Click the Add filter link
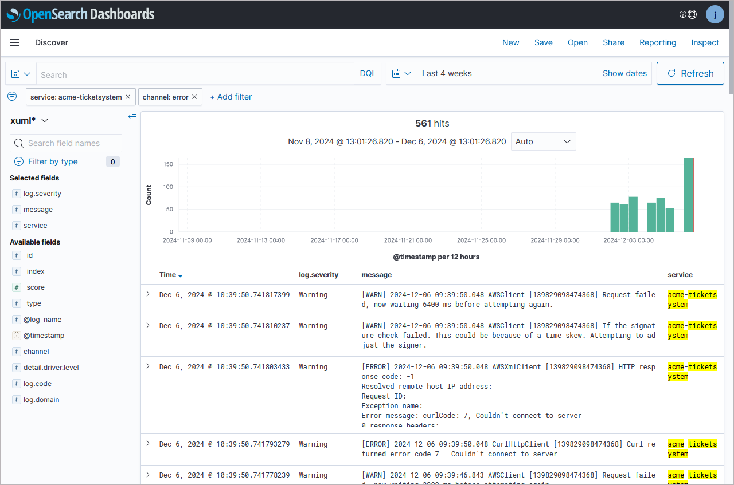The image size is (734, 485). (231, 97)
